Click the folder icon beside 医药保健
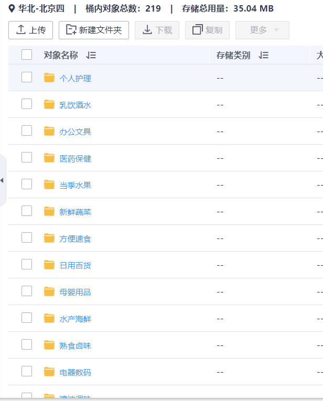 [49, 158]
